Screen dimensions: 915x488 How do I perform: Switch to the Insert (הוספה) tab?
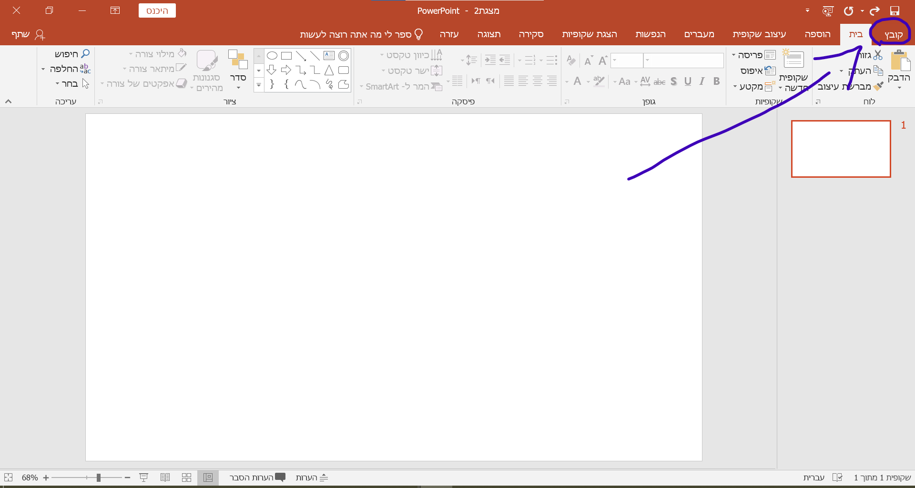pyautogui.click(x=817, y=34)
